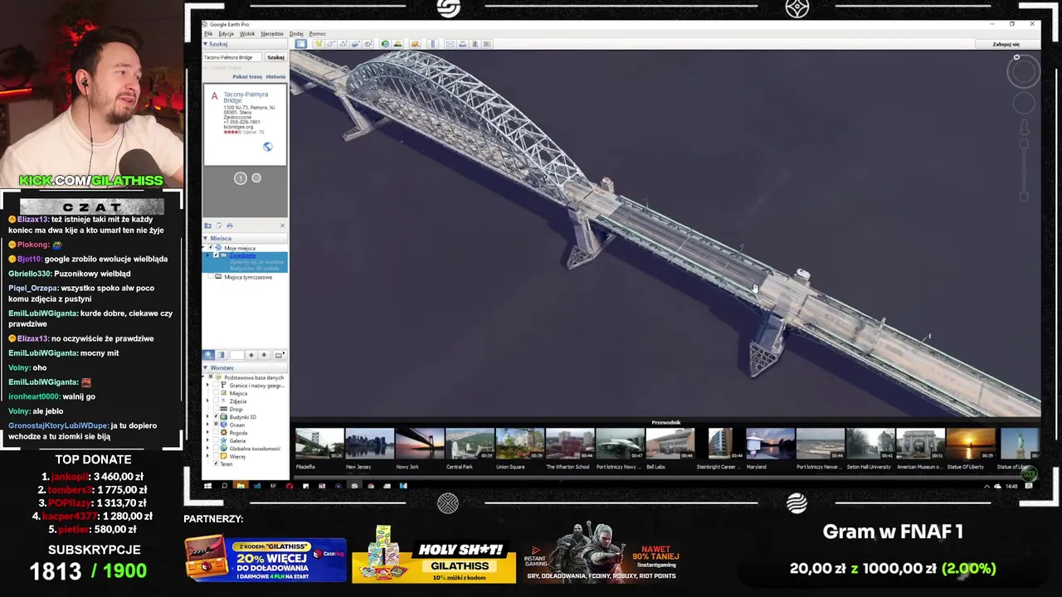
Task: Click the North-up compass control
Action: (1016, 57)
